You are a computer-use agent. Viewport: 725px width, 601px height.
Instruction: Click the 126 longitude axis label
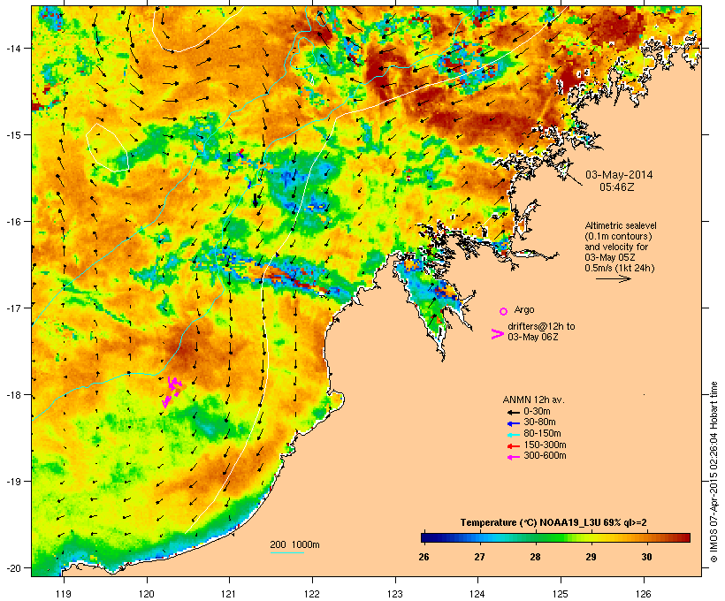point(644,594)
